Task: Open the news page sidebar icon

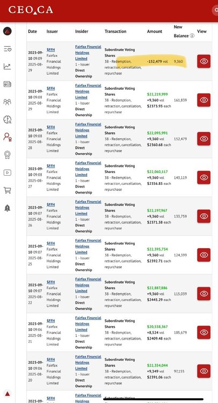Action: pos(7,84)
